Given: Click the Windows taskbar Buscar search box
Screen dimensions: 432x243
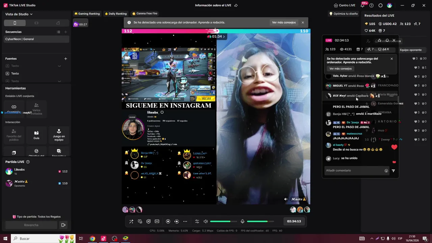Looking at the screenshot, I should [43, 239].
